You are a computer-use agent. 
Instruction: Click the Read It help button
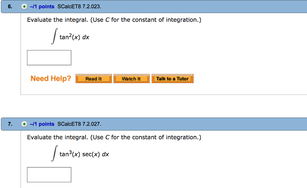coord(94,79)
